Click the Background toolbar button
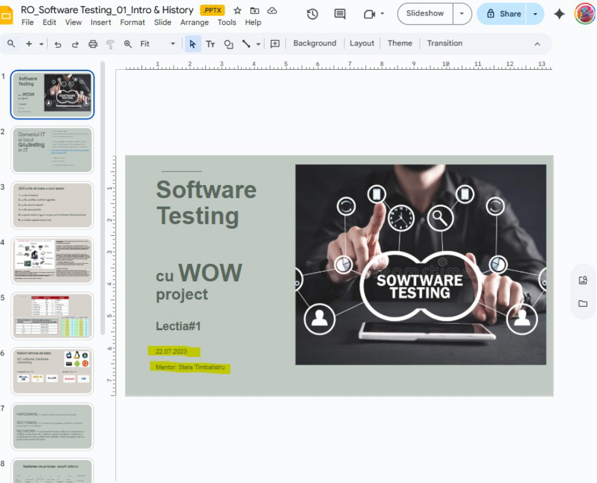The image size is (597, 483). point(315,43)
